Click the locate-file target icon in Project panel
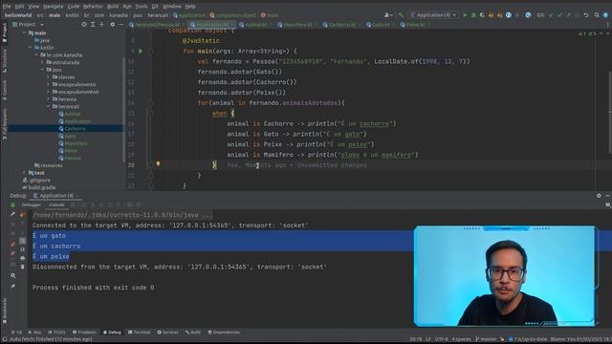The width and height of the screenshot is (612, 344). click(x=84, y=25)
